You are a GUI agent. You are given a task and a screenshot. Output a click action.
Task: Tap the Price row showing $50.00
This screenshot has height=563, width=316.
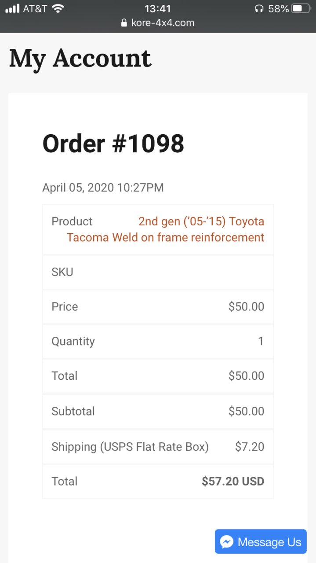click(x=158, y=306)
